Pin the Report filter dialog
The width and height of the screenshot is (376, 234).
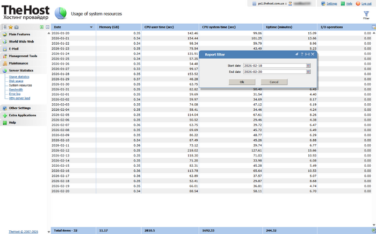296,54
